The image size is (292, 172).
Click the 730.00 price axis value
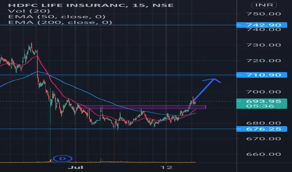263,45
